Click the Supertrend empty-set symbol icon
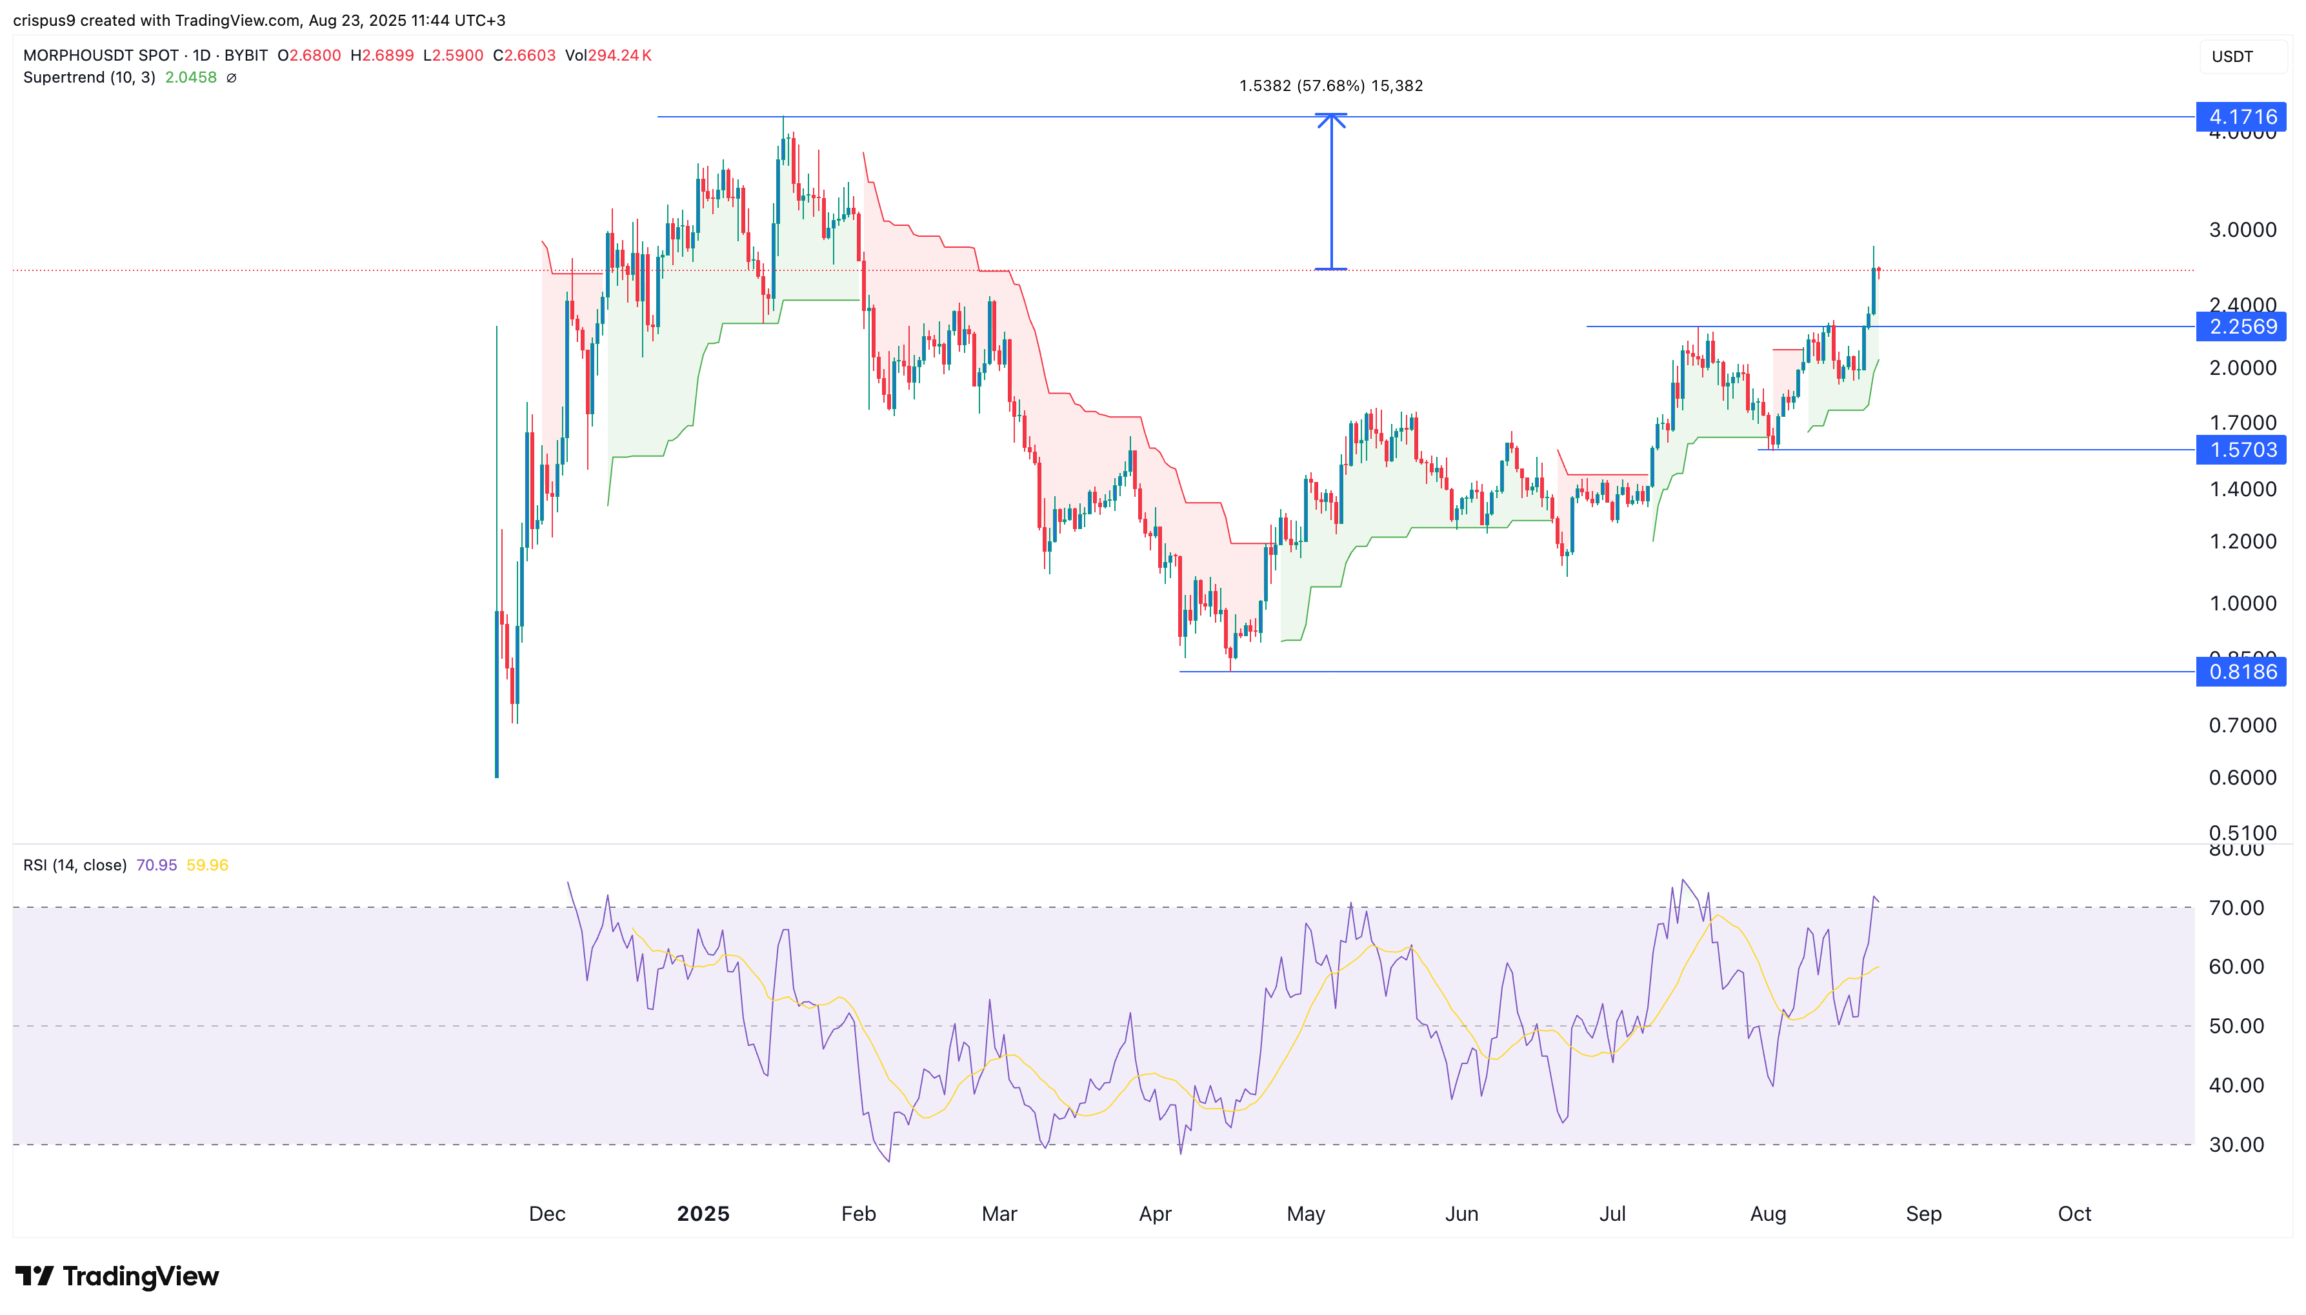Image resolution: width=2306 pixels, height=1315 pixels. [231, 77]
